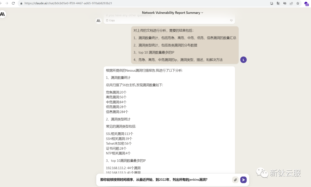Click the sentence 总共扫描了56台主机
The width and height of the screenshot is (311, 187).
coord(134,85)
